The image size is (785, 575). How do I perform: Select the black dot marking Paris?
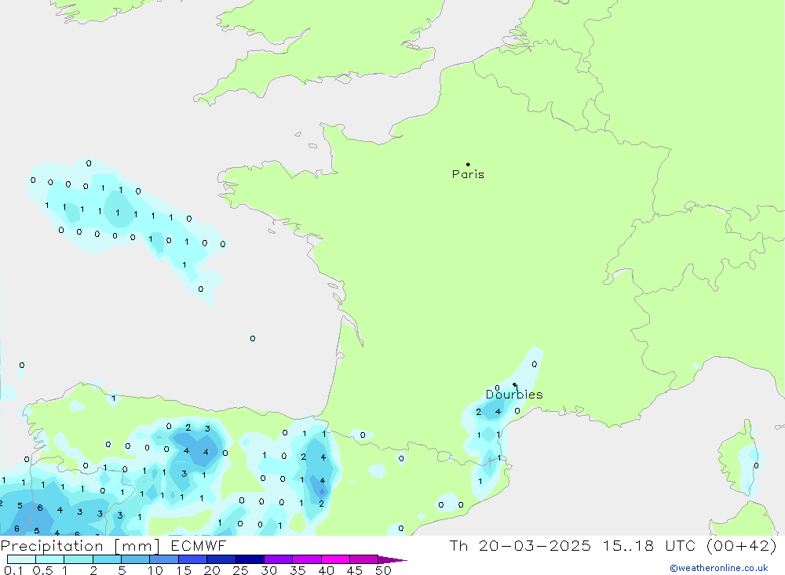468,164
